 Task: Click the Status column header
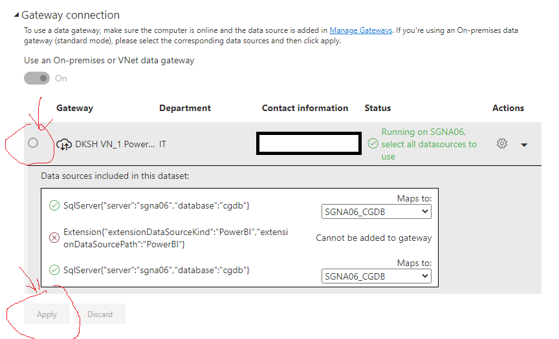point(378,108)
